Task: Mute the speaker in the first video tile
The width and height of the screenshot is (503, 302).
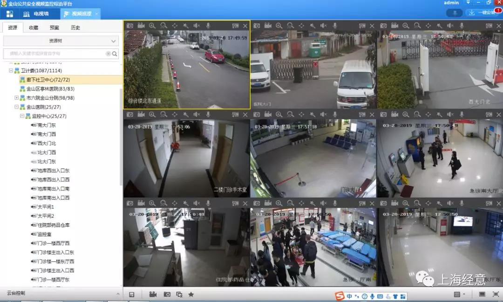Action: (x=197, y=26)
